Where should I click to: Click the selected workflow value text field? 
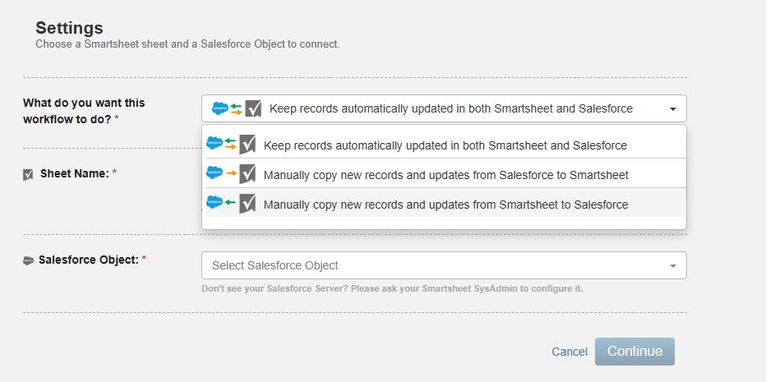point(444,108)
